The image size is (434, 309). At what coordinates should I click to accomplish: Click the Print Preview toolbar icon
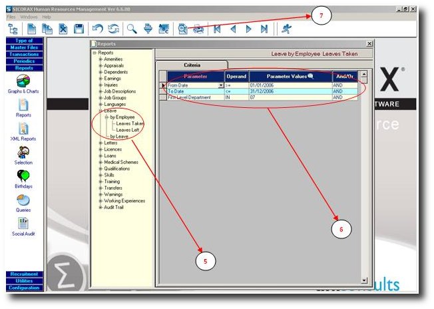point(182,29)
